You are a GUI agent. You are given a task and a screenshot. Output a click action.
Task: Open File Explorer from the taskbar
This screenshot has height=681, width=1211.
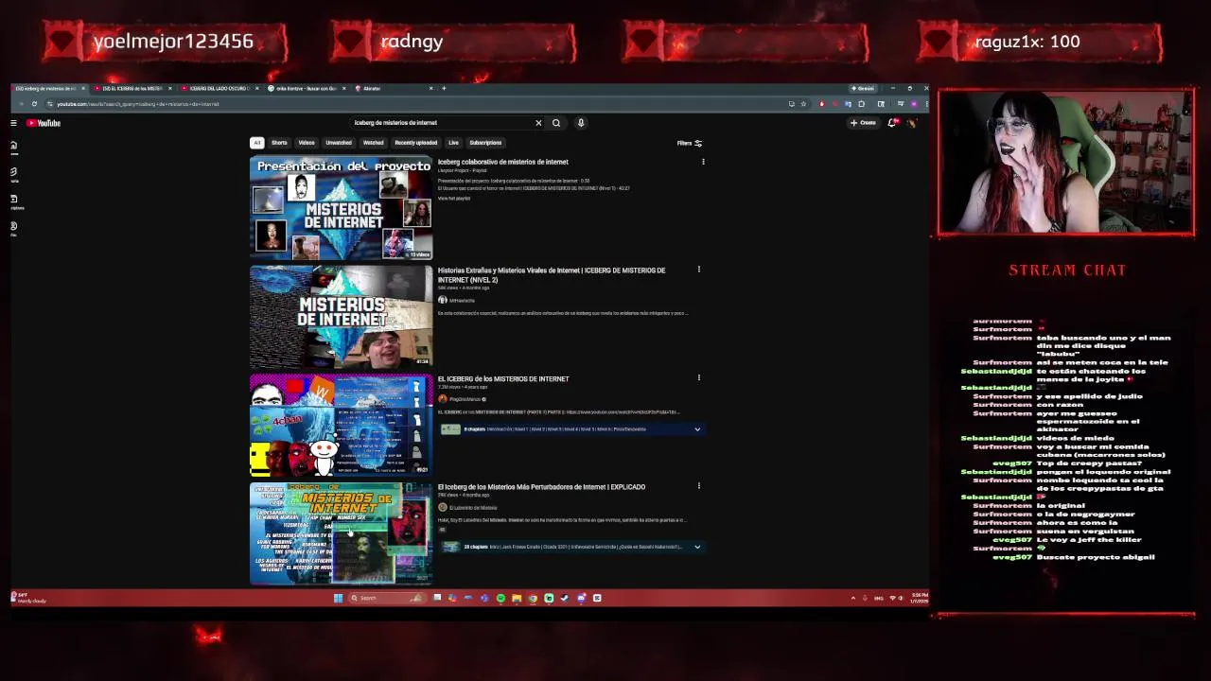[x=517, y=598]
